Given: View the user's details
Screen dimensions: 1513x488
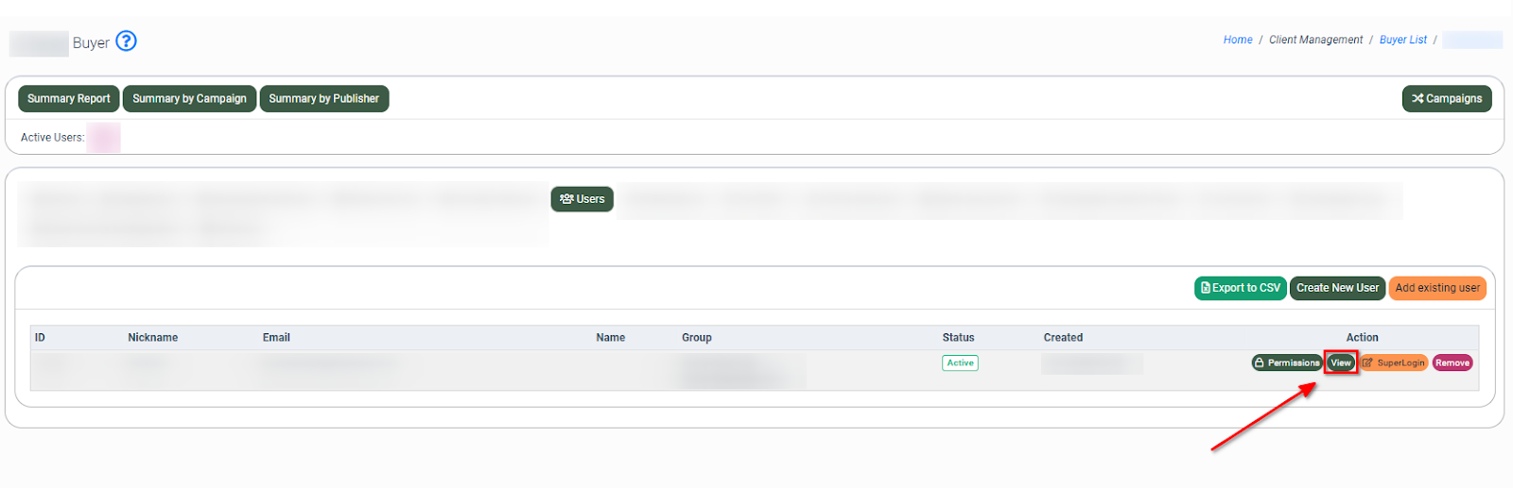Looking at the screenshot, I should (x=1341, y=362).
